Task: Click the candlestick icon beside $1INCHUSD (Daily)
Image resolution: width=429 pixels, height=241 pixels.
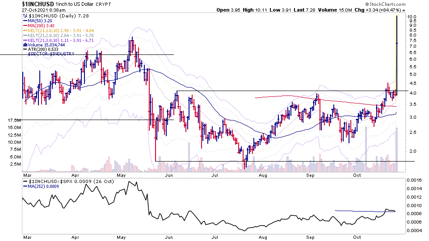Action: click(x=25, y=16)
